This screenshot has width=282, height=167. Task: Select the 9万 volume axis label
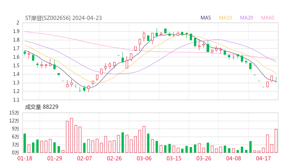point(16,129)
